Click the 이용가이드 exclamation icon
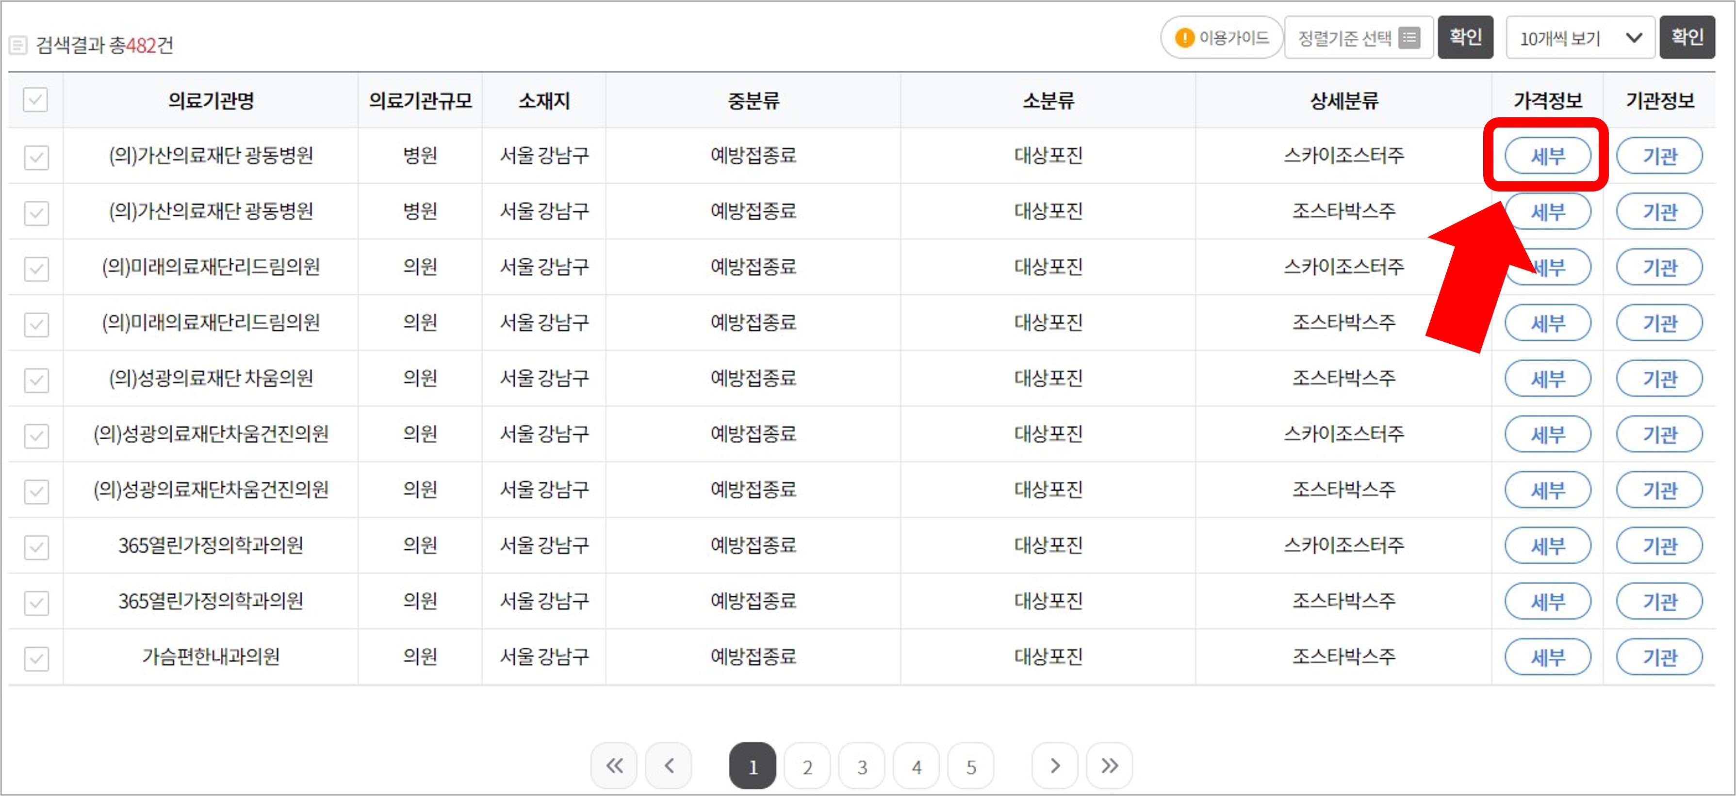Screen dimensions: 1736x796 click(x=1184, y=38)
